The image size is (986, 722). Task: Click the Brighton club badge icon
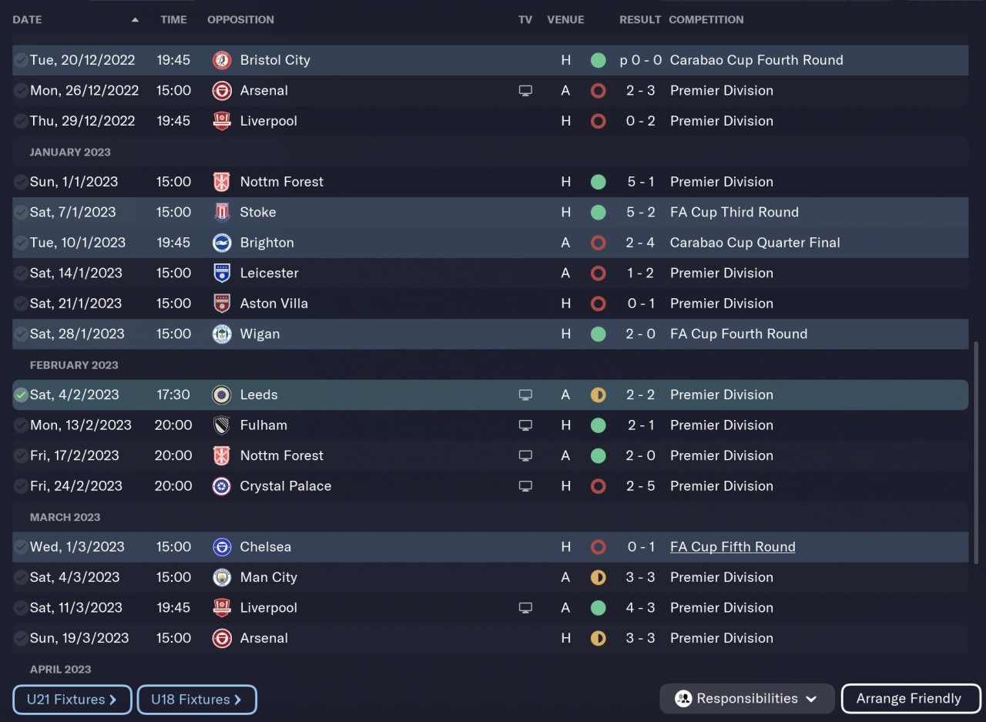[222, 243]
